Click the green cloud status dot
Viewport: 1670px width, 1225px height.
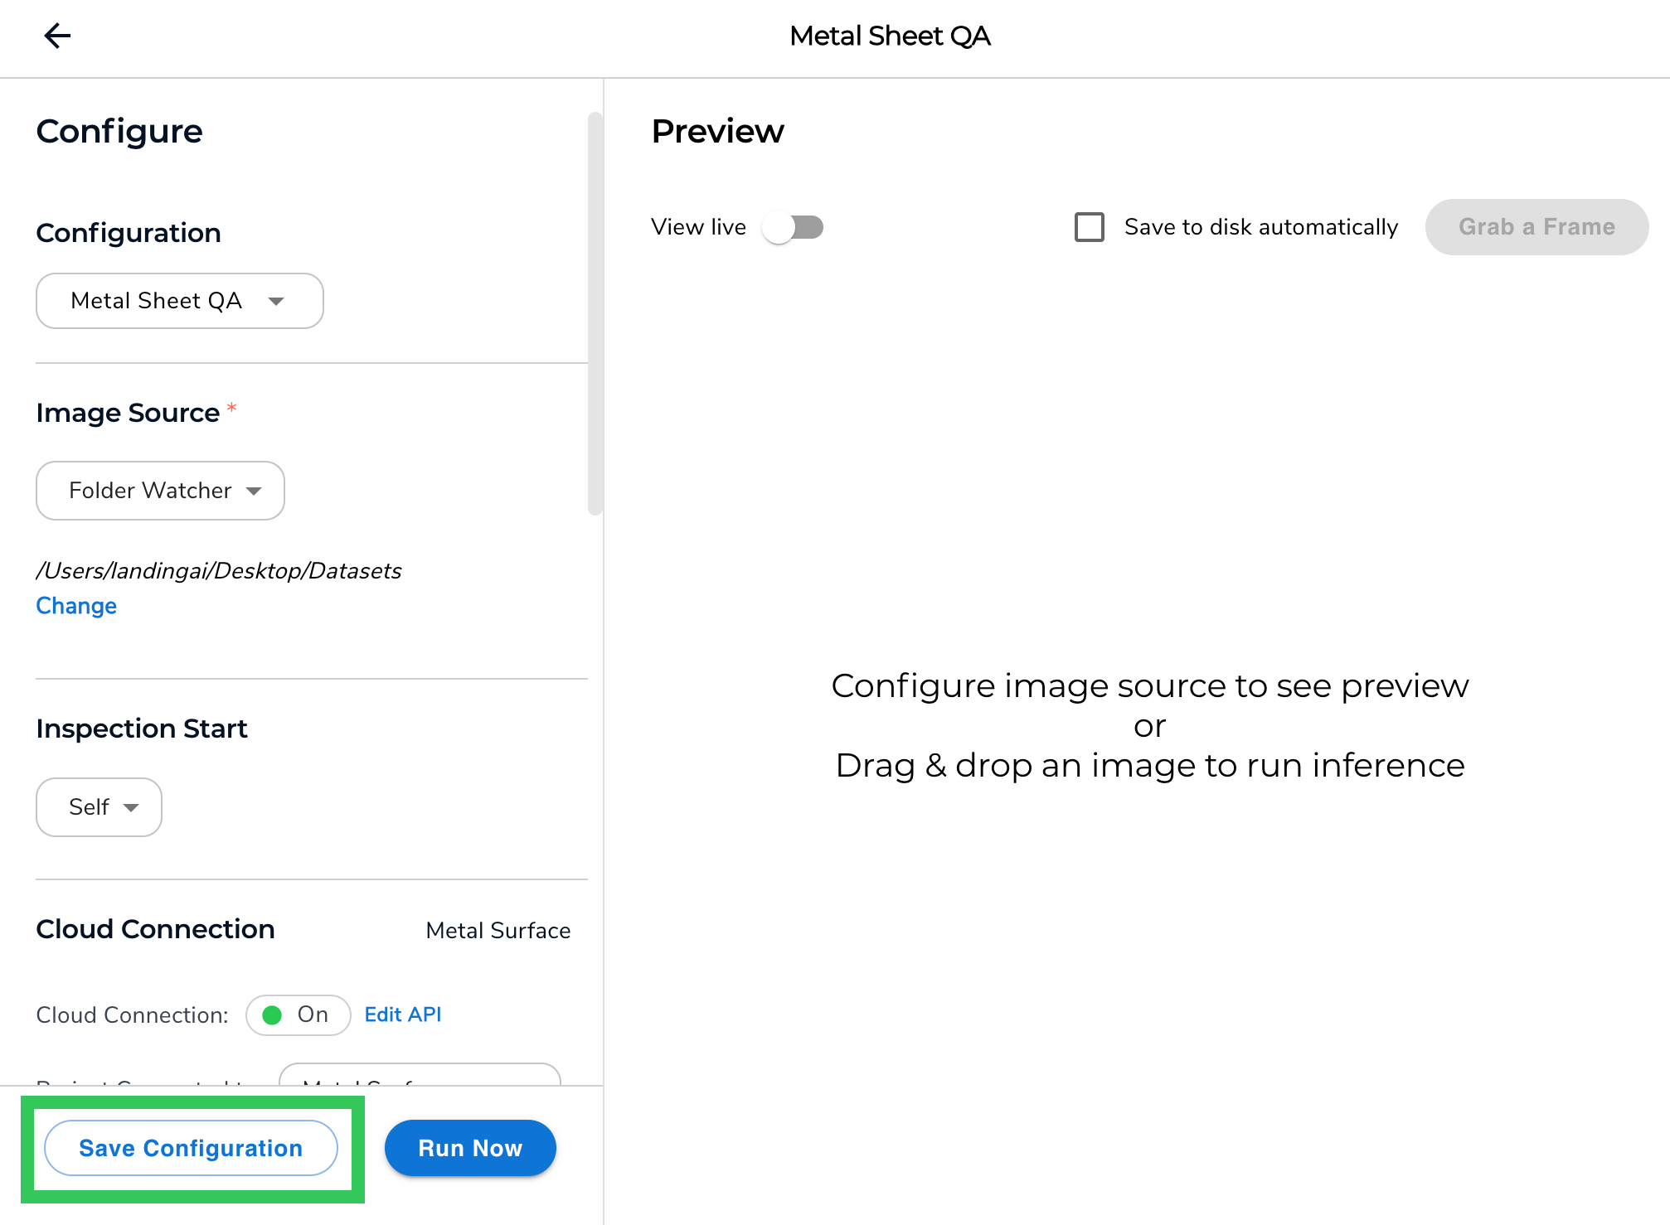tap(272, 1015)
